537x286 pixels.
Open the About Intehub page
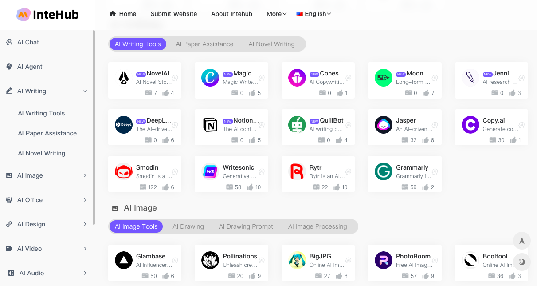pos(231,14)
